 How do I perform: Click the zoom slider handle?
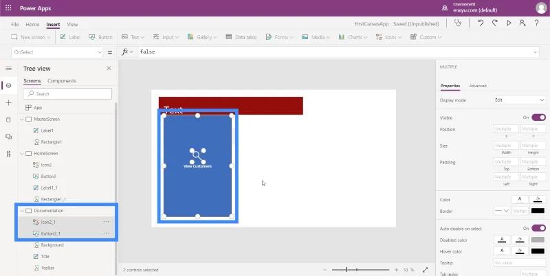pos(346,270)
